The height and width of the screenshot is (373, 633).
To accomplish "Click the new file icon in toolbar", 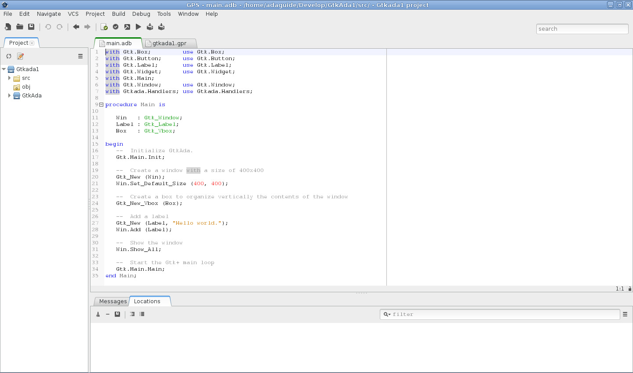I will pos(8,27).
